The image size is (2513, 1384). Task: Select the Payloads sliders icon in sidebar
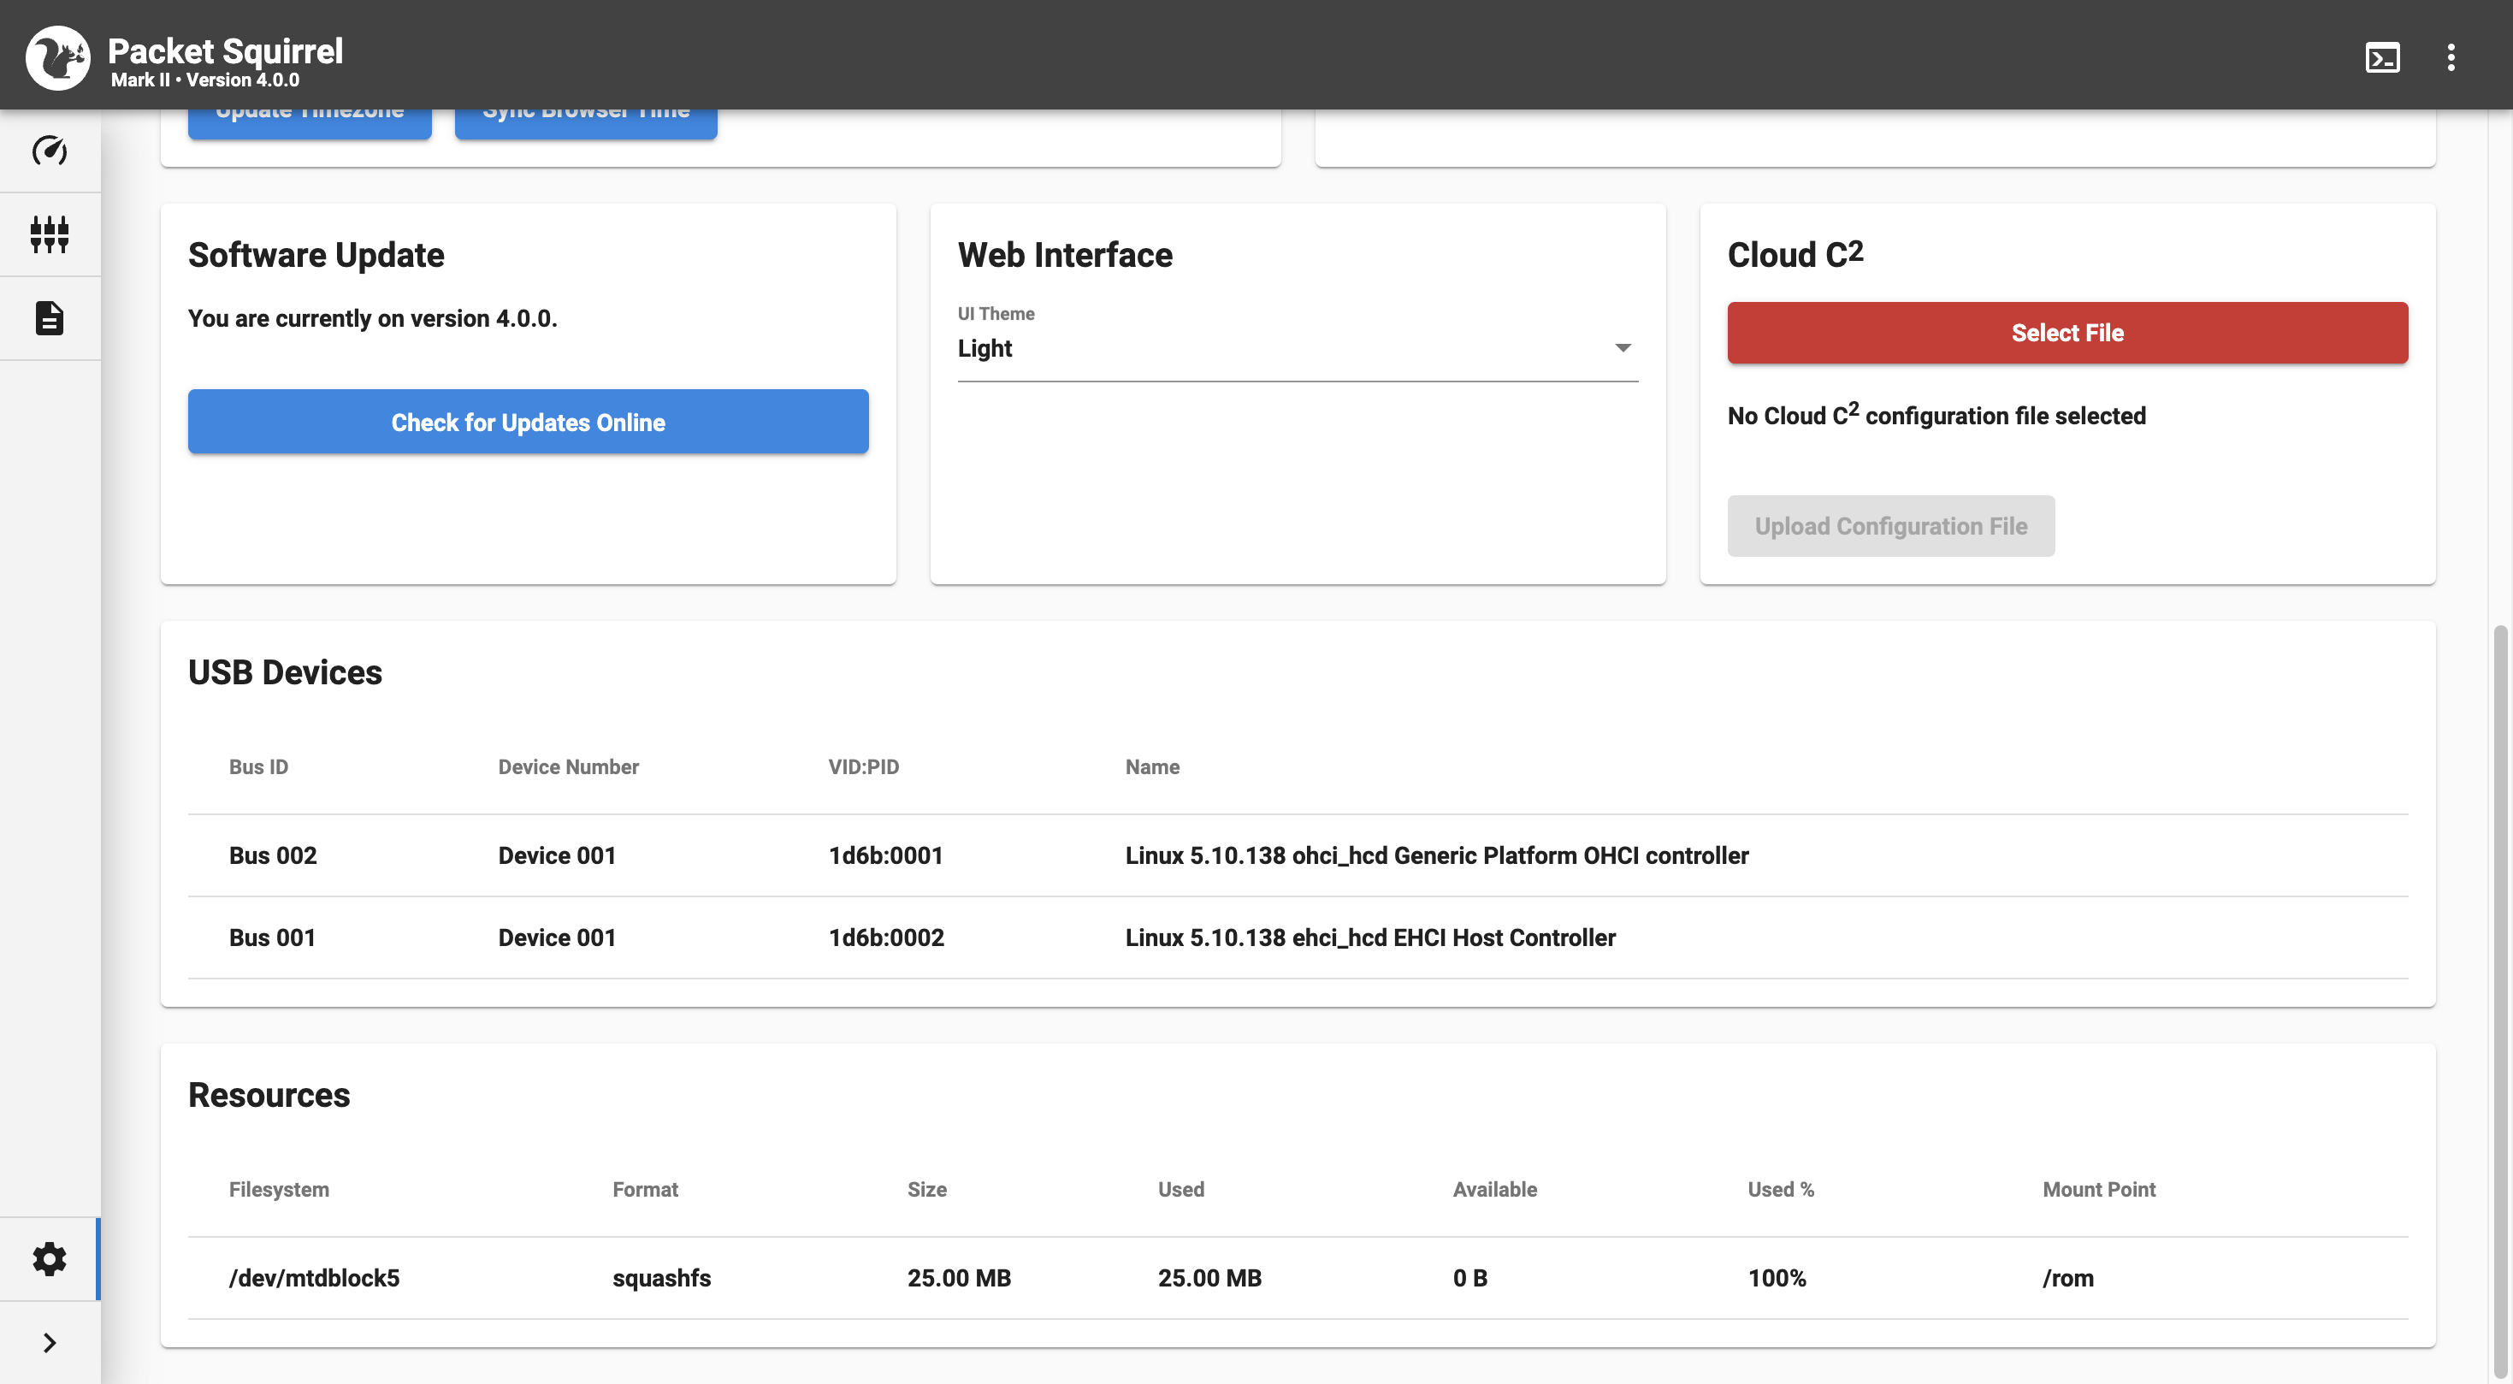click(x=50, y=234)
